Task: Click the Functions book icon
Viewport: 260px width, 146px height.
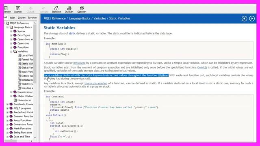Action: tap(15, 47)
